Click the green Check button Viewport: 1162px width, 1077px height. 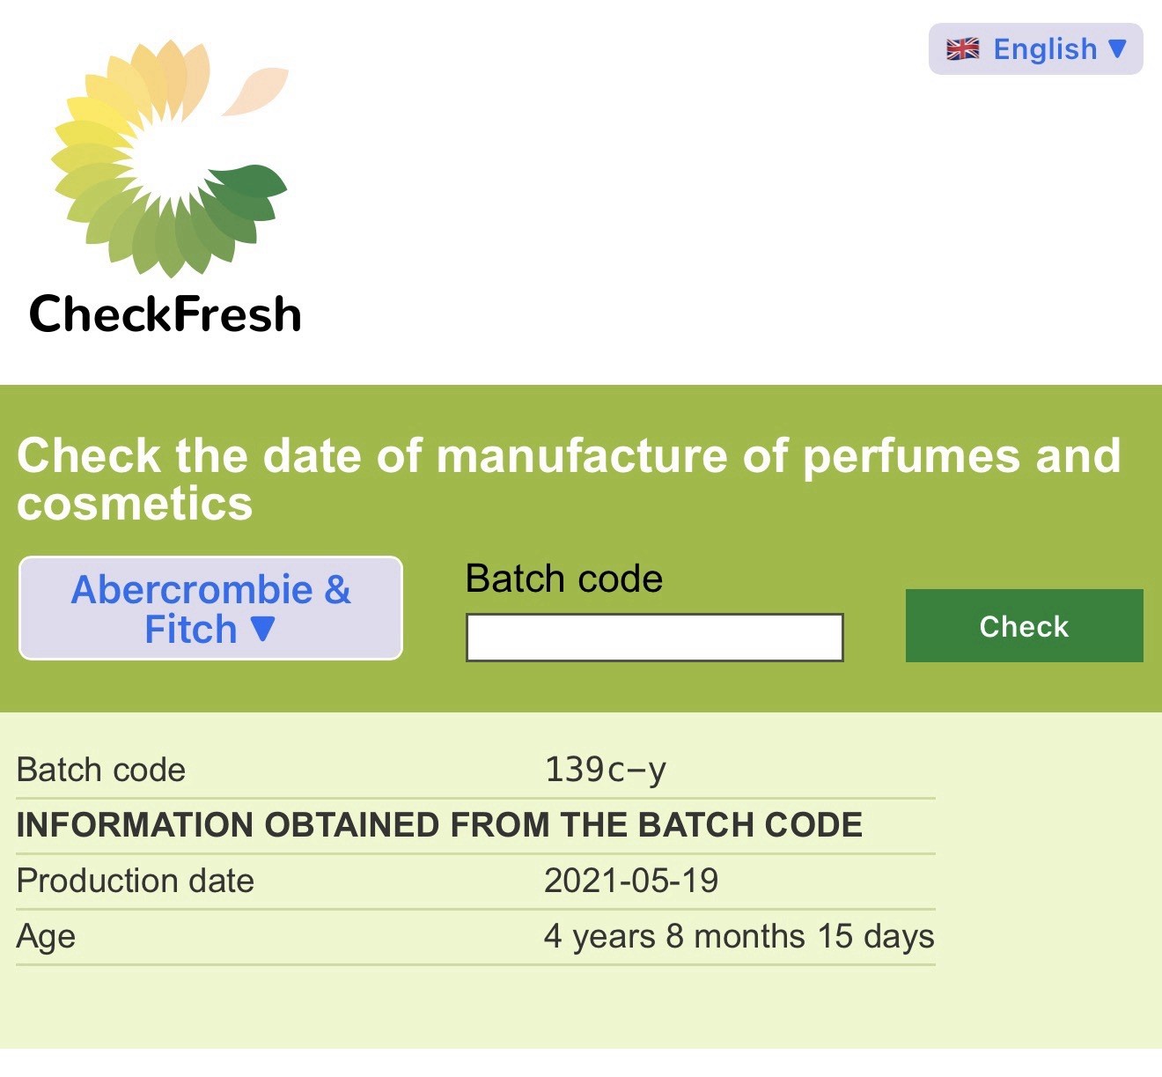pyautogui.click(x=1024, y=626)
